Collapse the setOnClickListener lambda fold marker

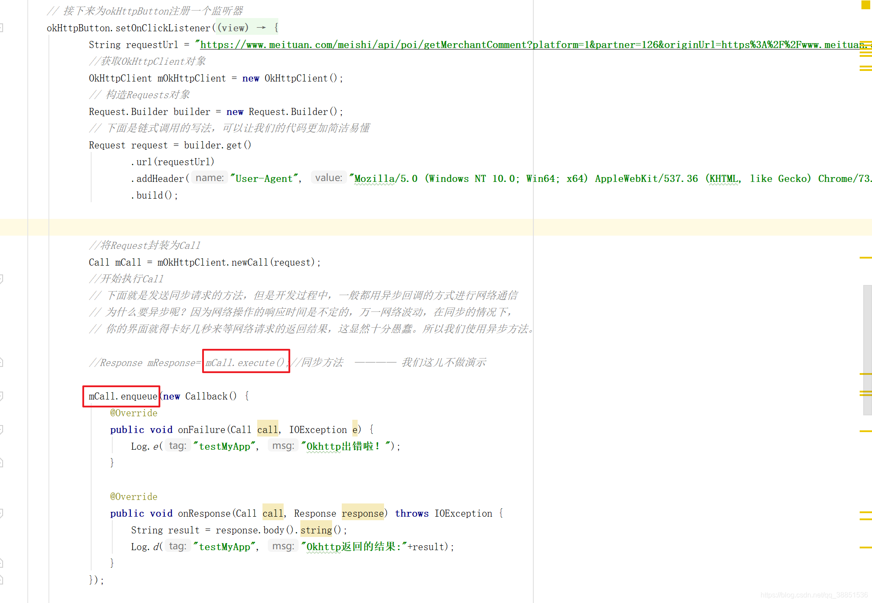[1, 28]
